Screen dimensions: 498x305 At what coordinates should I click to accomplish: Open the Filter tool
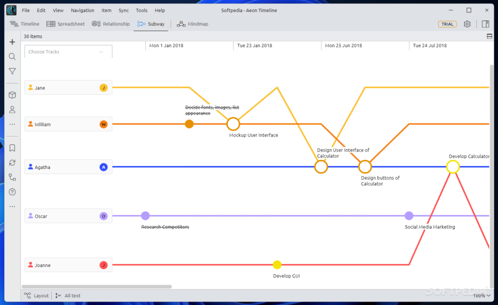[12, 71]
